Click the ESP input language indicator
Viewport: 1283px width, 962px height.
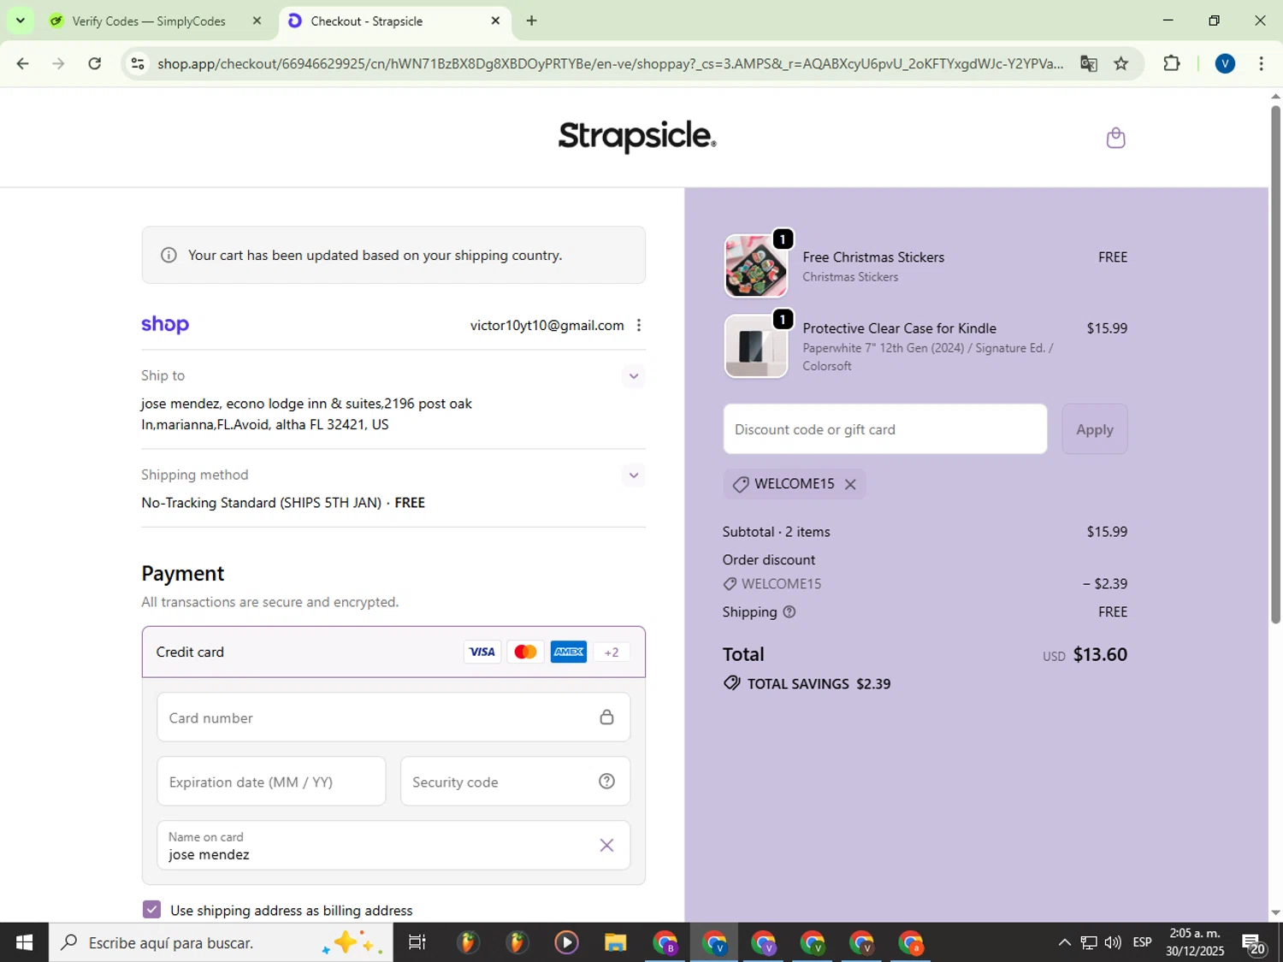(1142, 942)
